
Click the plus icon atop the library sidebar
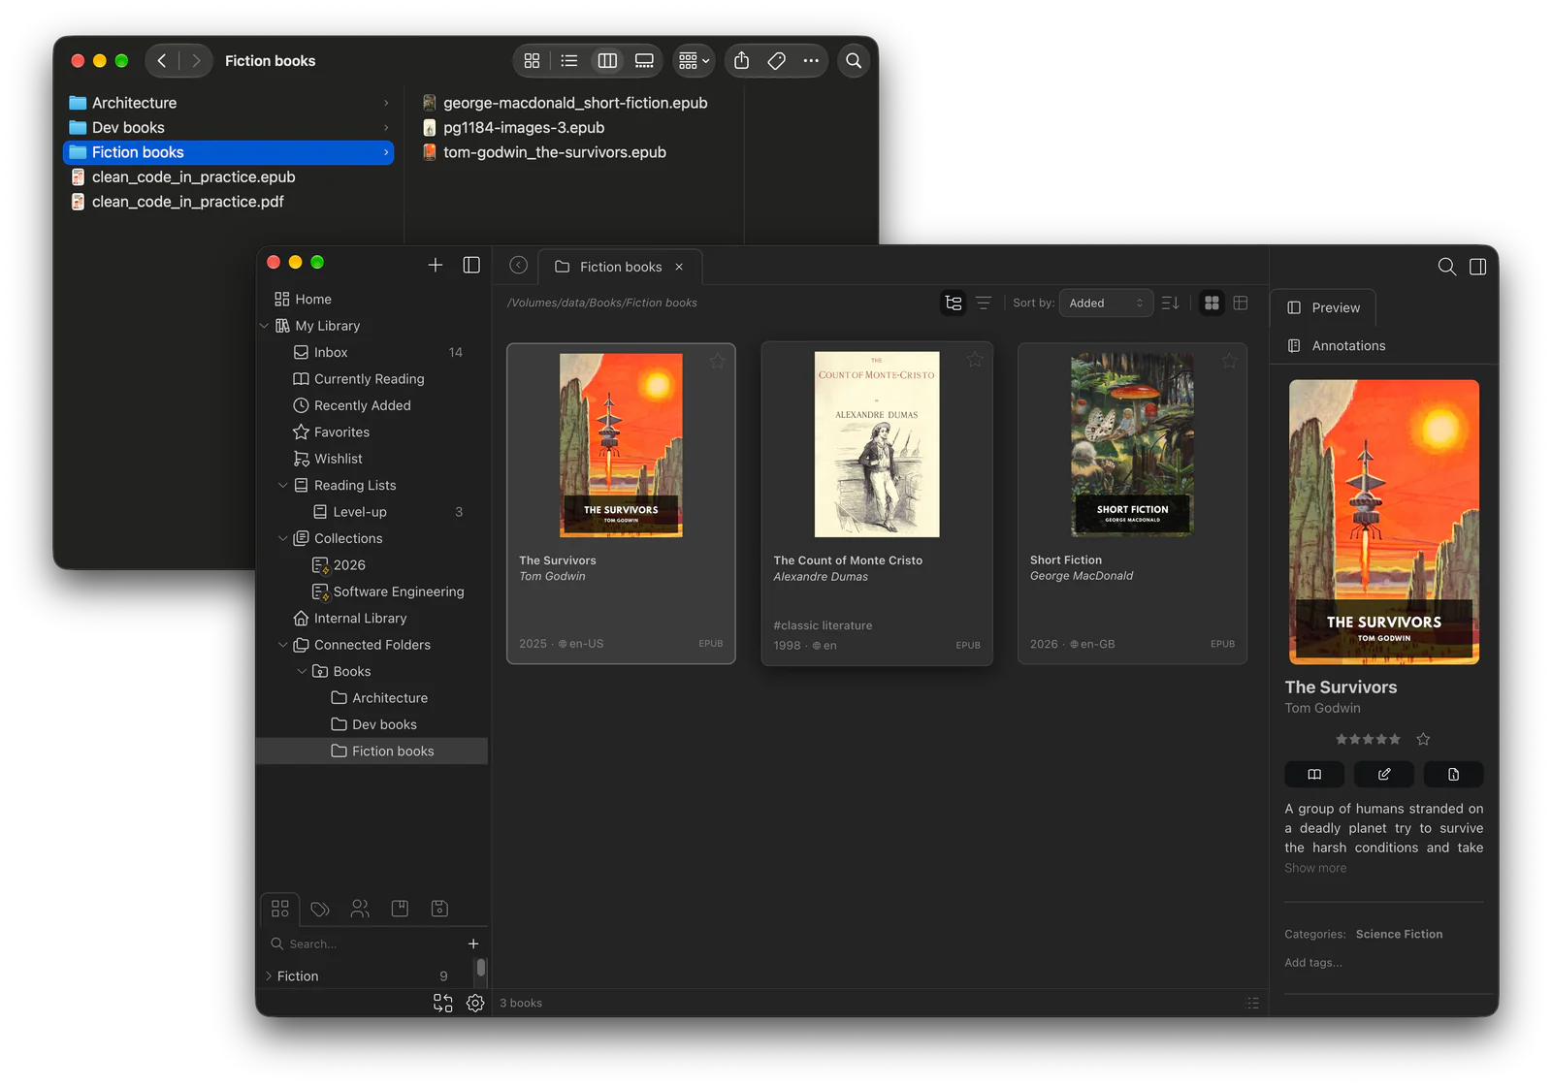point(436,265)
